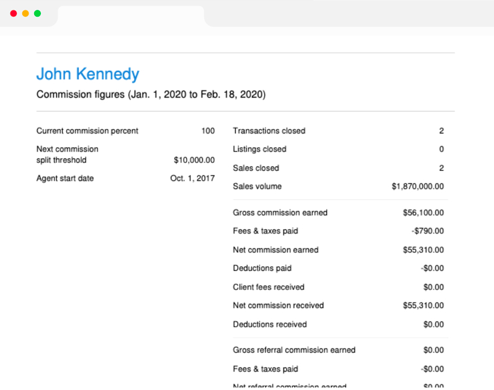Click the Next commission split threshold amount

[x=194, y=160]
